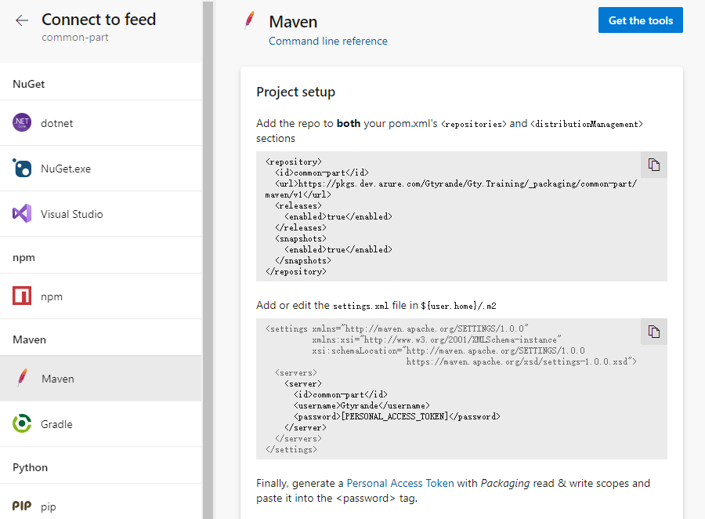Click the NuGet.exe icon
This screenshot has height=519, width=705.
(22, 169)
